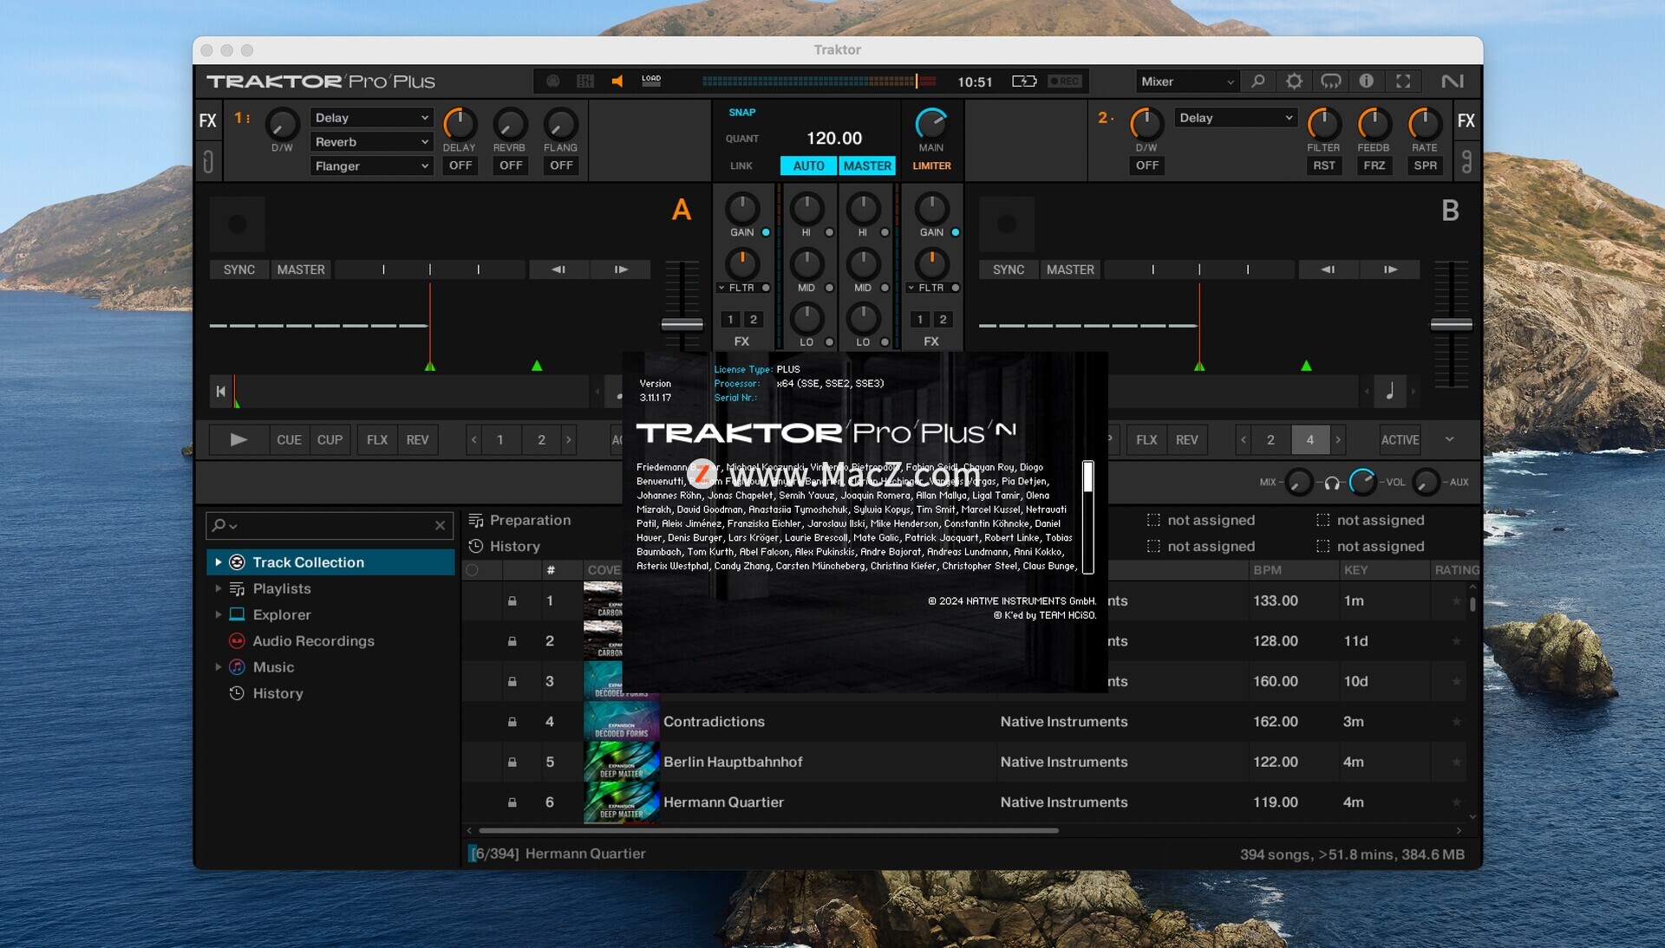This screenshot has width=1665, height=948.
Task: Open the Delay effect dropdown in FX 1
Action: point(371,118)
